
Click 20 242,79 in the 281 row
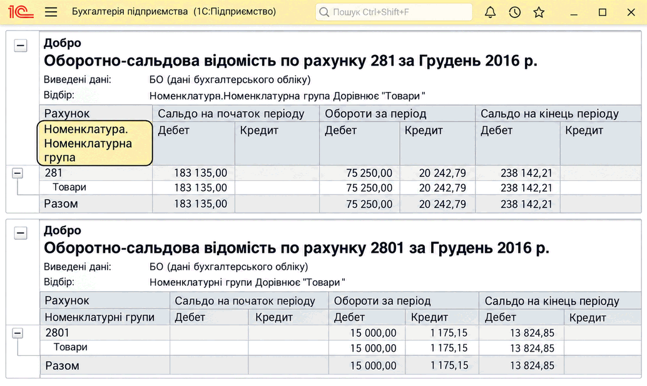point(442,173)
